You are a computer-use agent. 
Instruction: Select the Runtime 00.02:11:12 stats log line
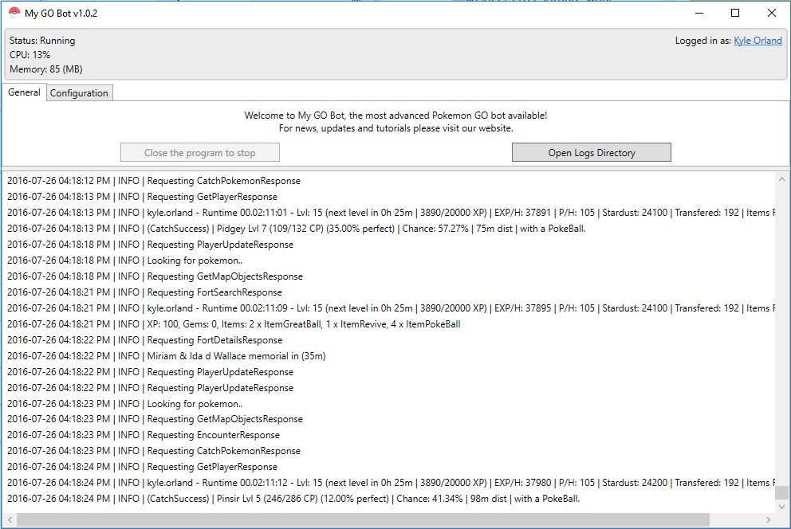point(391,483)
